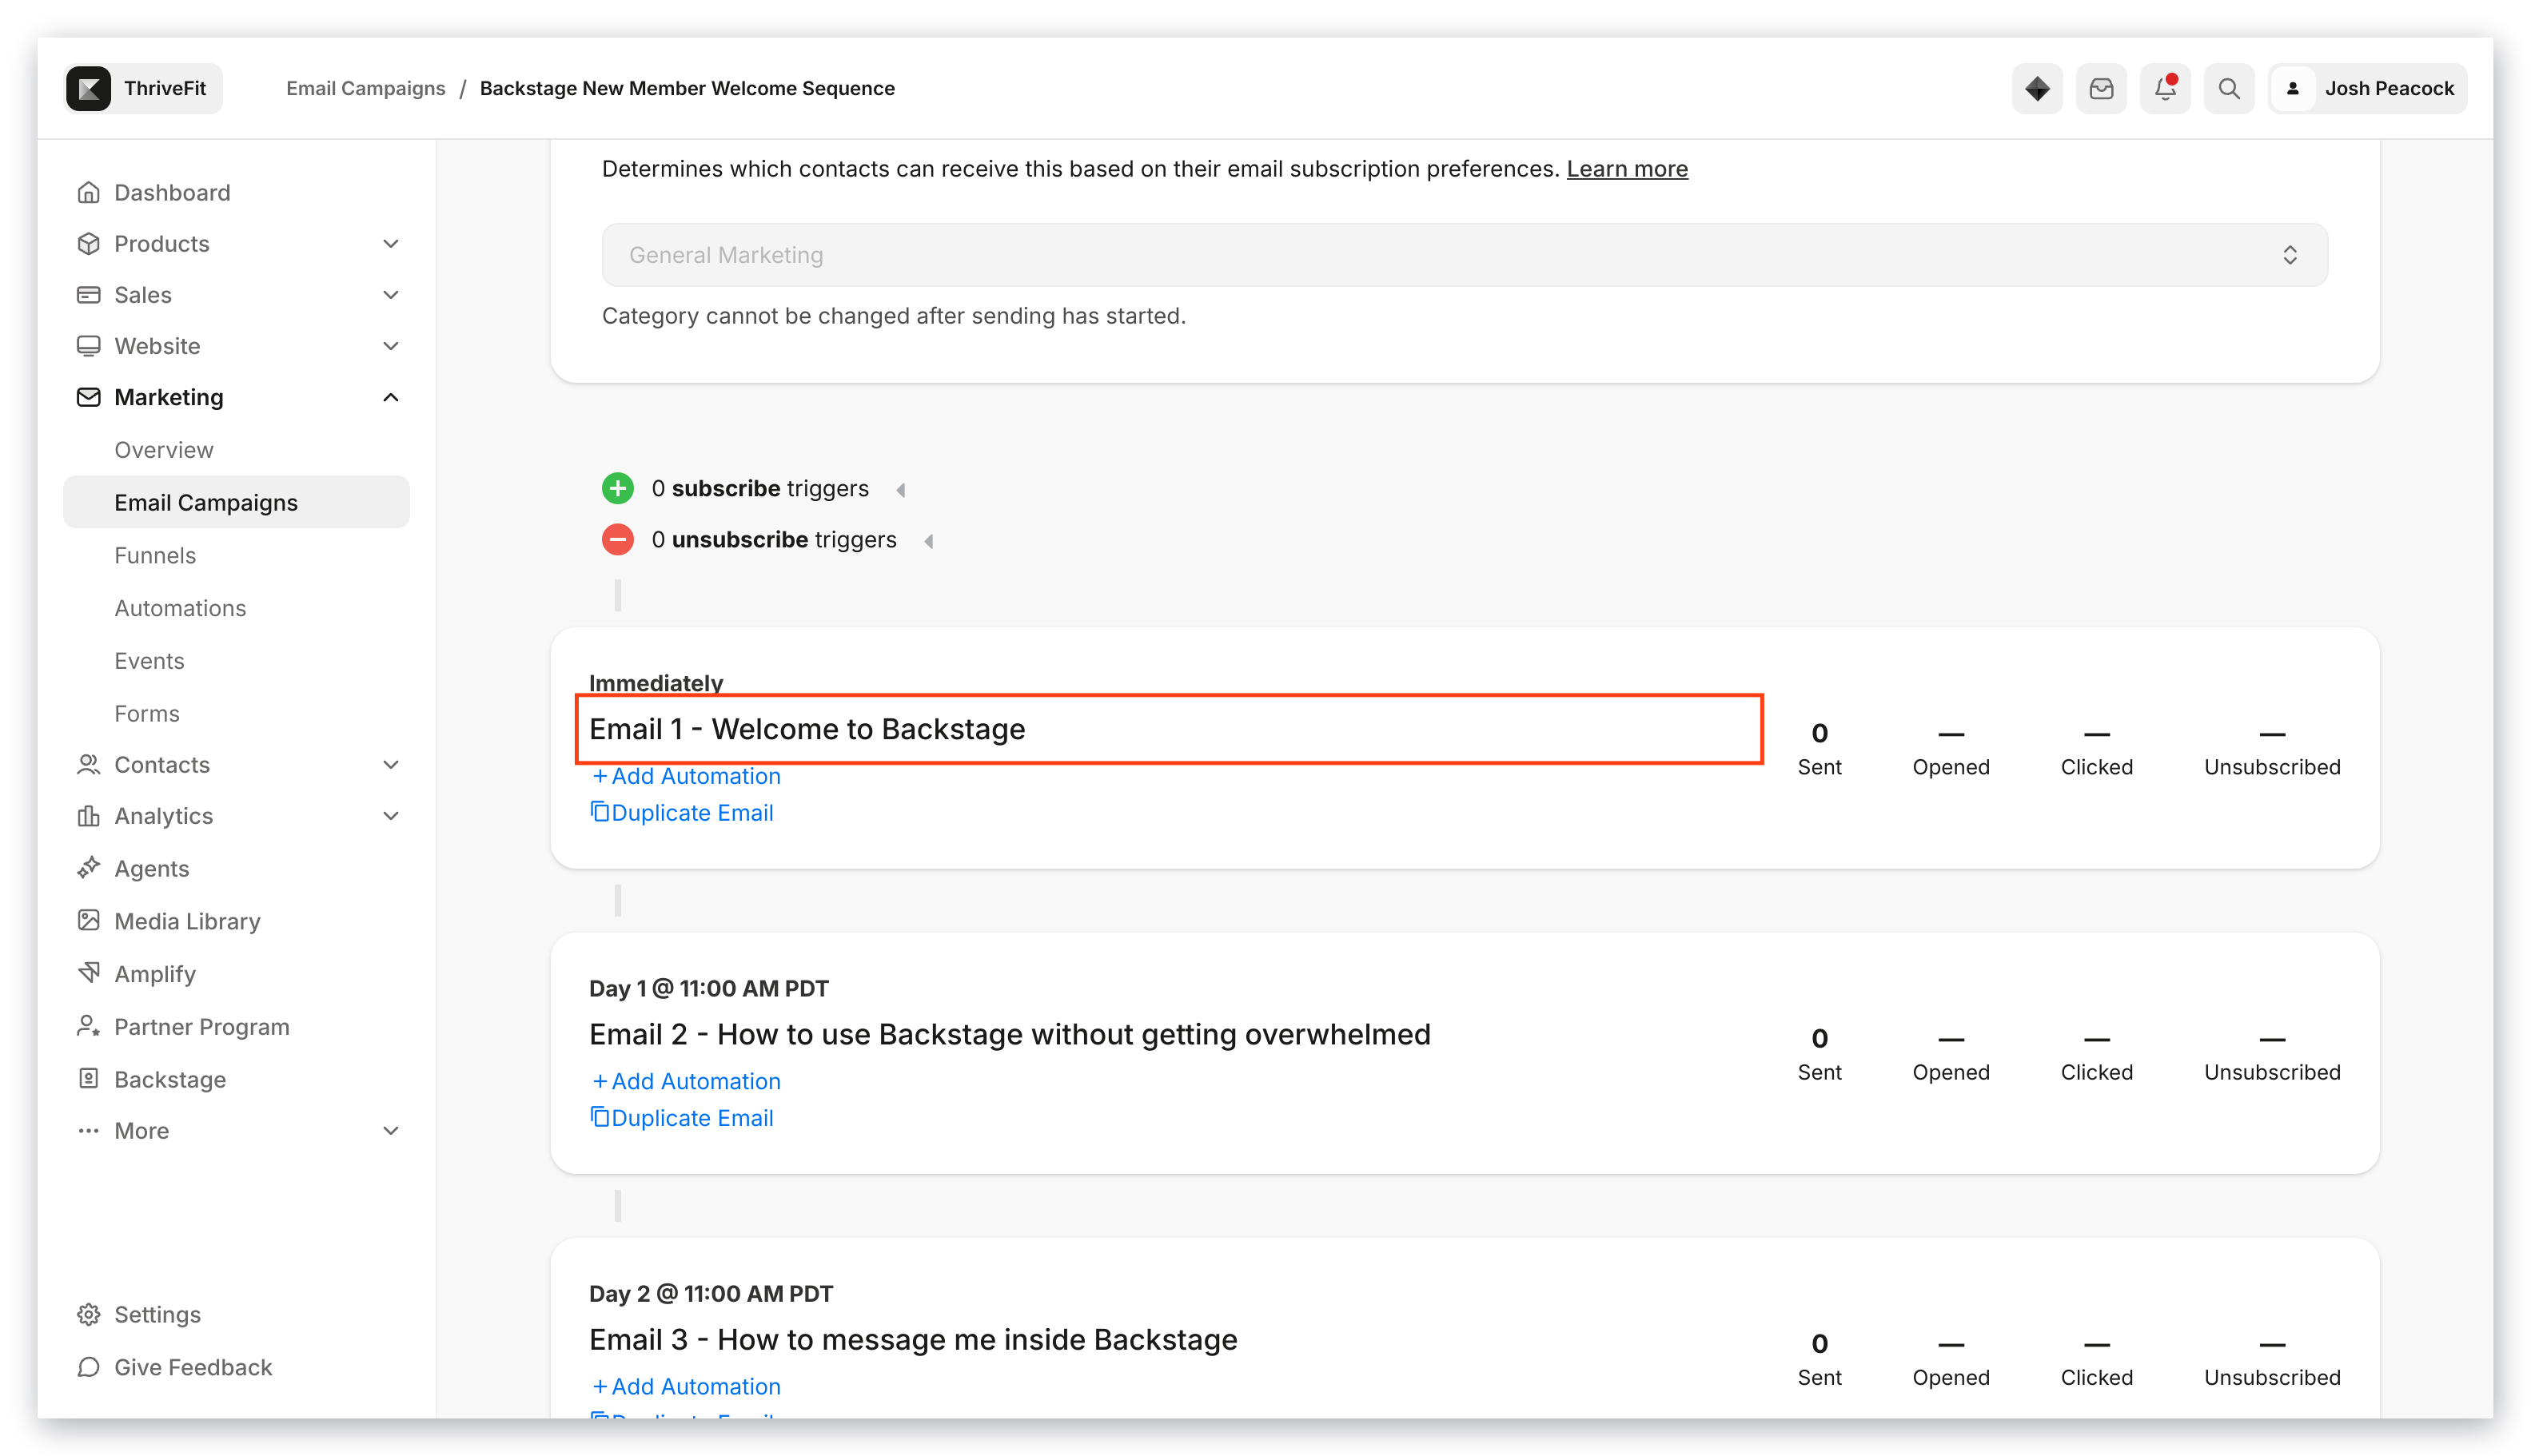Open the diamond-shaped assistant icon in header

click(x=2037, y=88)
